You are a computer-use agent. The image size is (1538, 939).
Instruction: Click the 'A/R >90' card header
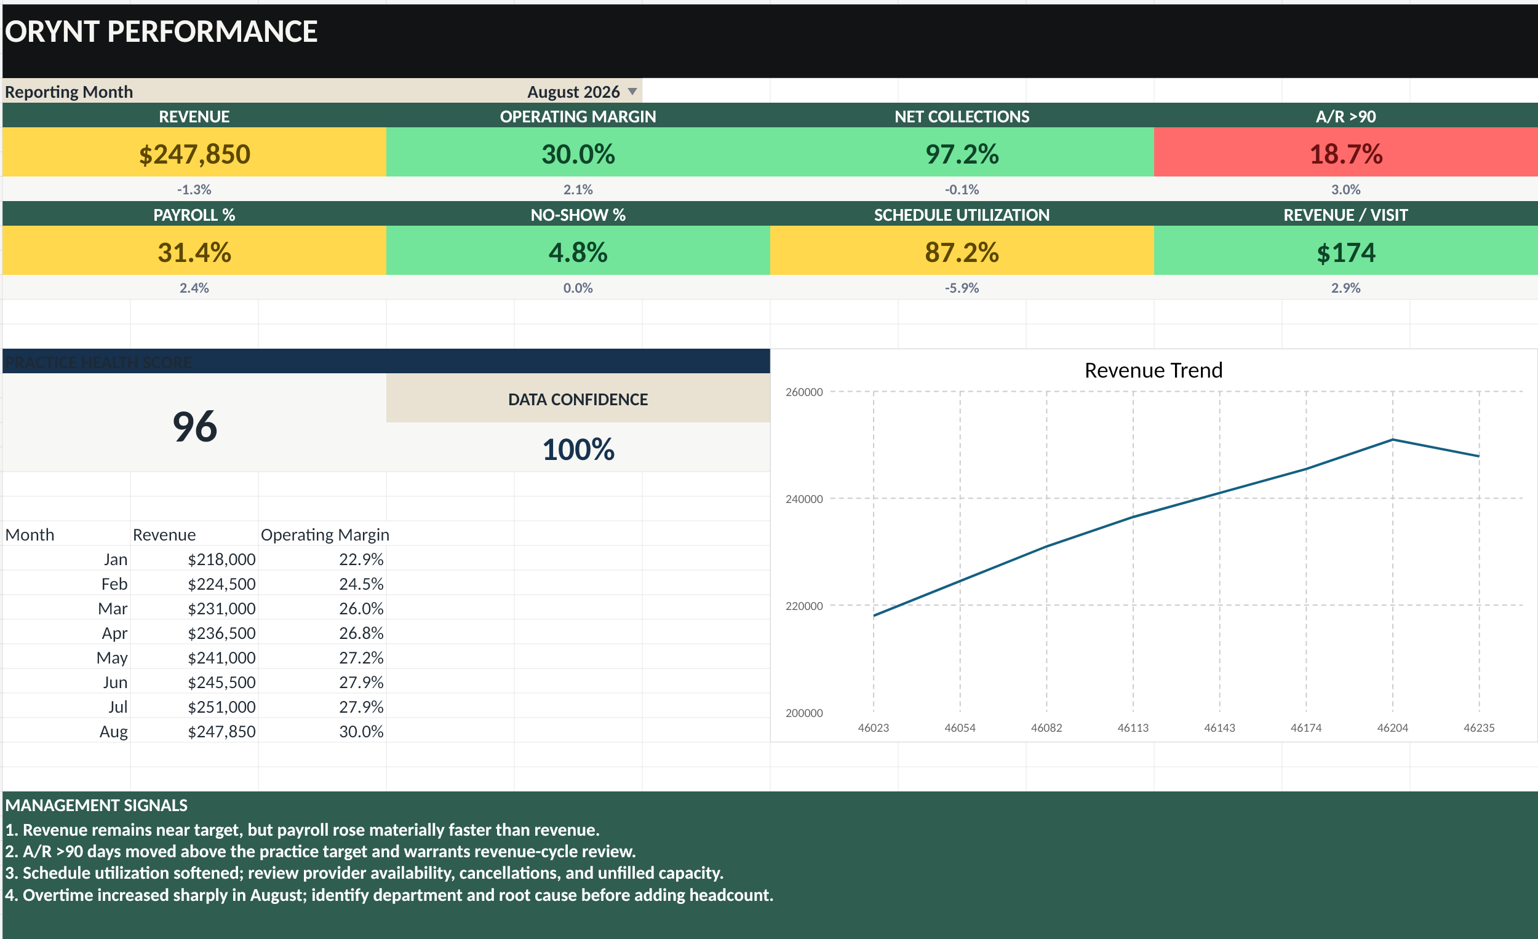tap(1346, 116)
